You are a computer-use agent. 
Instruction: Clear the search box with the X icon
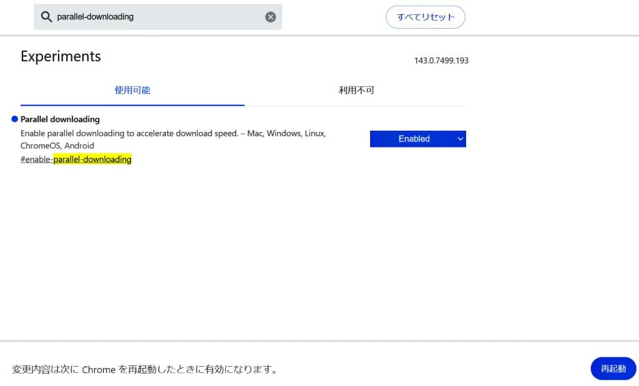(x=270, y=17)
